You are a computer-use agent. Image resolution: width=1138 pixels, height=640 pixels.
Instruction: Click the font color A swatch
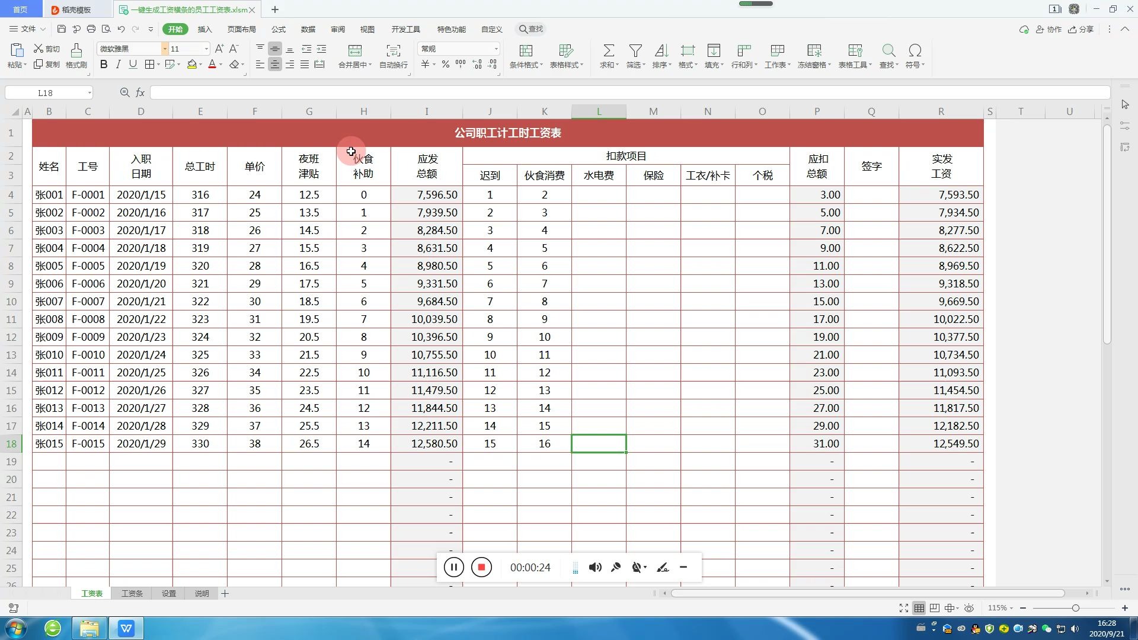click(212, 64)
